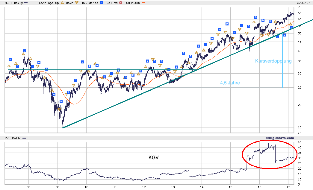Click the 25 label on price axis

tap(300, 88)
